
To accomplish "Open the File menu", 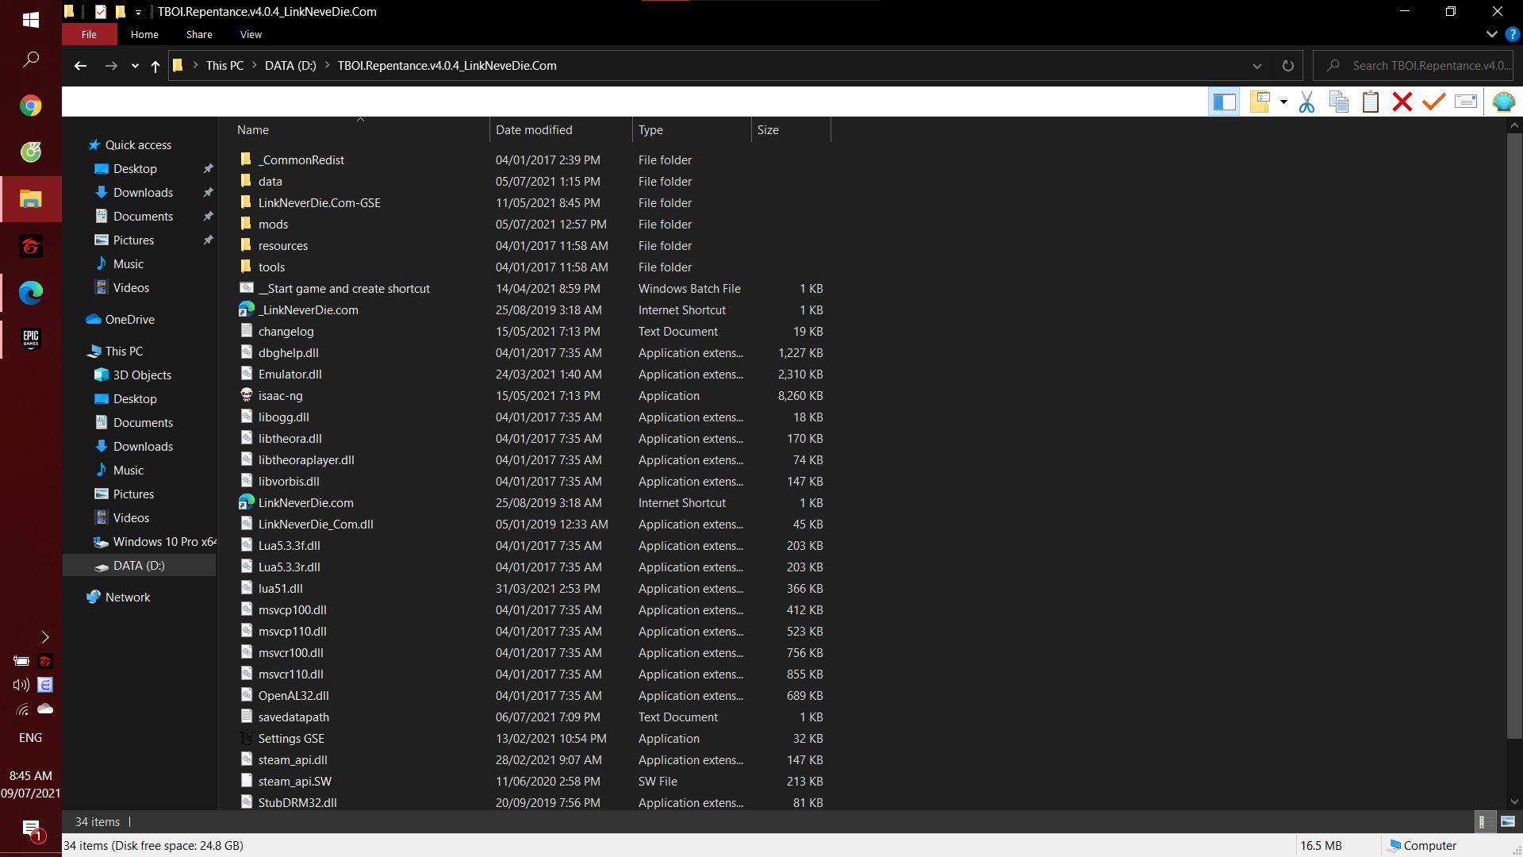I will click(89, 35).
